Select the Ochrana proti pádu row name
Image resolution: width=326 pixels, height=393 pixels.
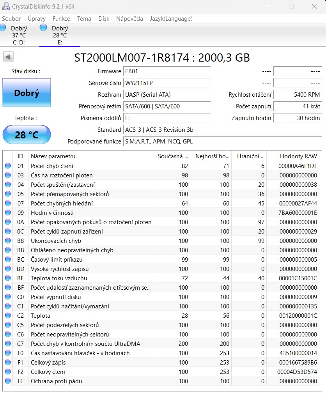coord(57,381)
